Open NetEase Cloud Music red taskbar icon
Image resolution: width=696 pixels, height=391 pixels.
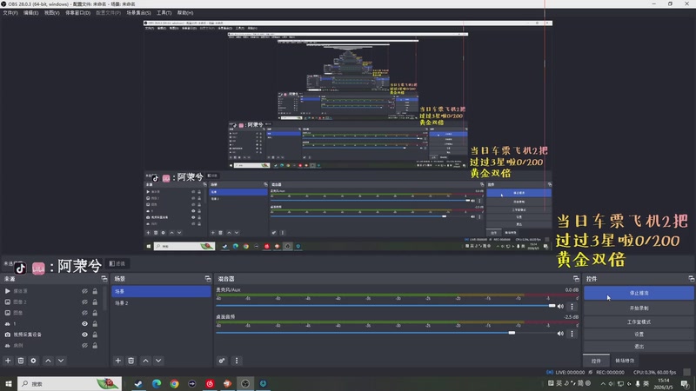(x=210, y=383)
